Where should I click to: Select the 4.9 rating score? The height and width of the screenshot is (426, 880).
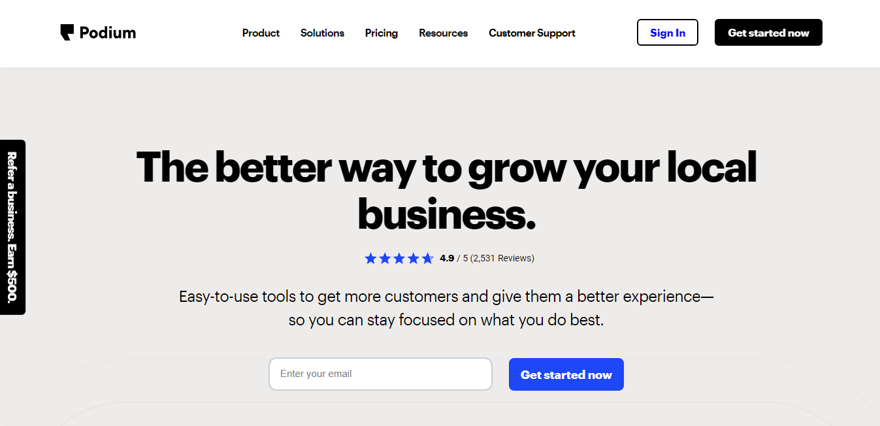[x=447, y=258]
